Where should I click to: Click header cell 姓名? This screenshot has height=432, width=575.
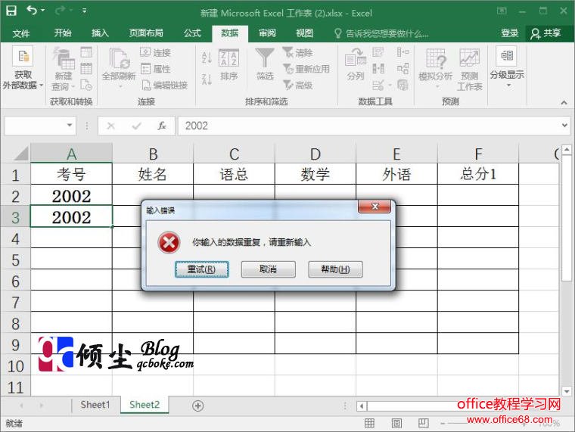(x=153, y=174)
